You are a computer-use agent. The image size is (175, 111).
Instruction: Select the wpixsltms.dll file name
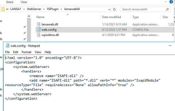[x=50, y=35]
